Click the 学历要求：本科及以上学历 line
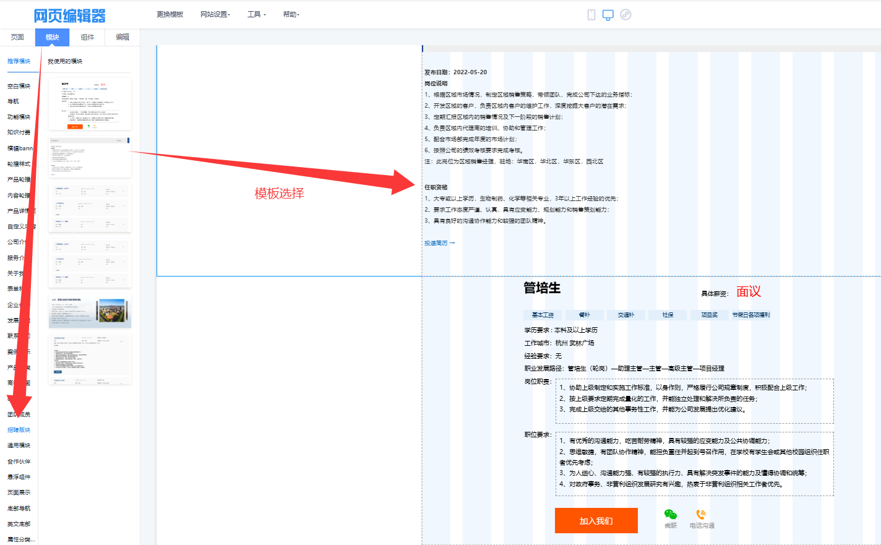Image resolution: width=881 pixels, height=545 pixels. (x=561, y=330)
